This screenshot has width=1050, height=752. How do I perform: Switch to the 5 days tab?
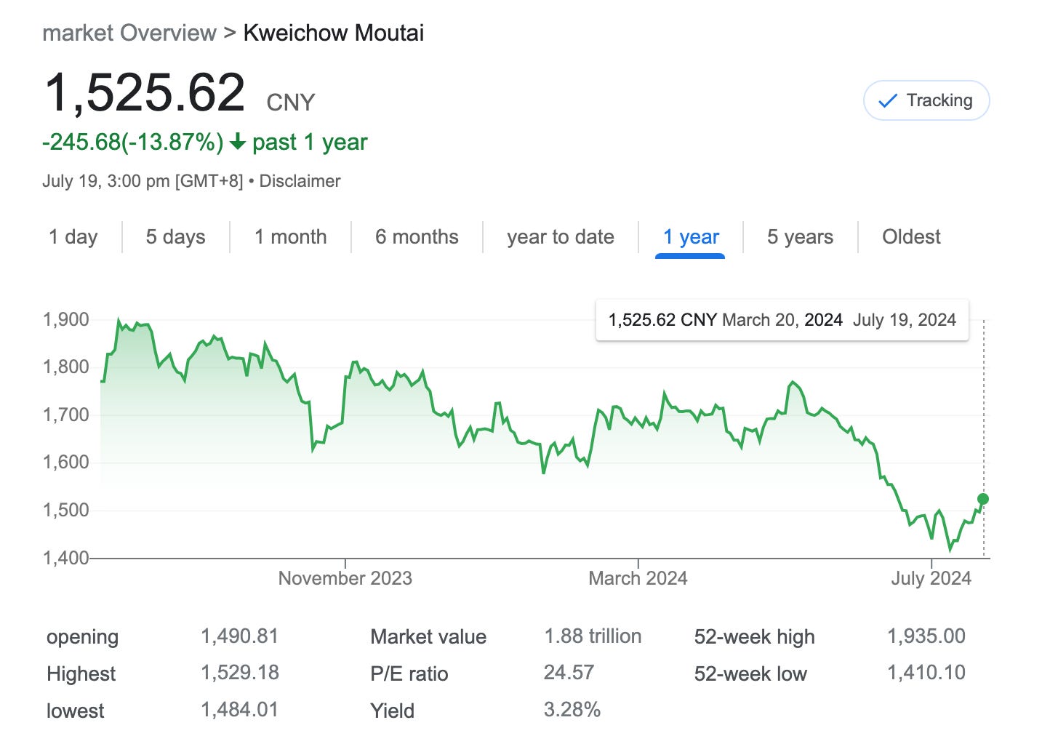[175, 237]
